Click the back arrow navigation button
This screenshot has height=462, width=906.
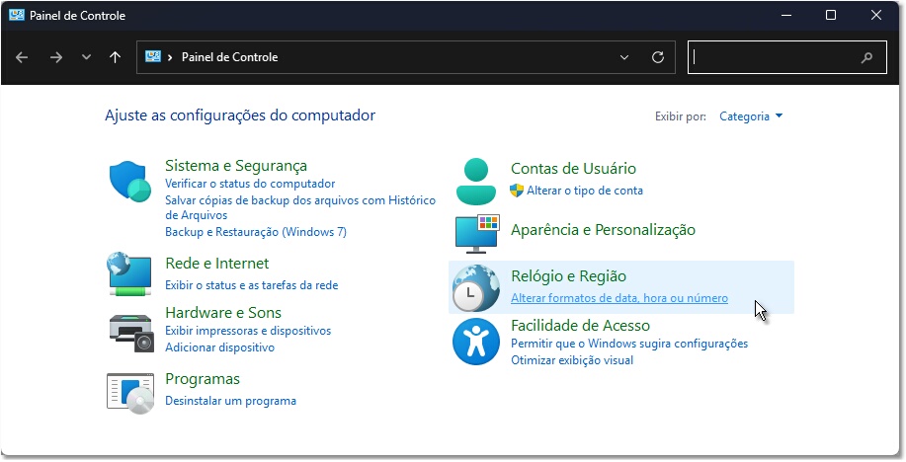click(x=22, y=57)
